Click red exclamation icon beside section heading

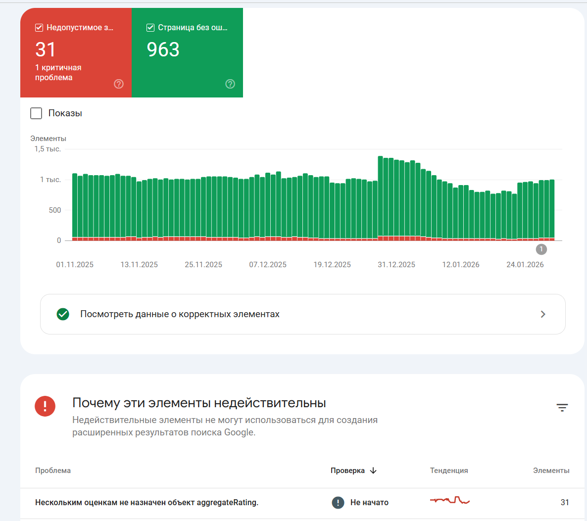pyautogui.click(x=45, y=406)
